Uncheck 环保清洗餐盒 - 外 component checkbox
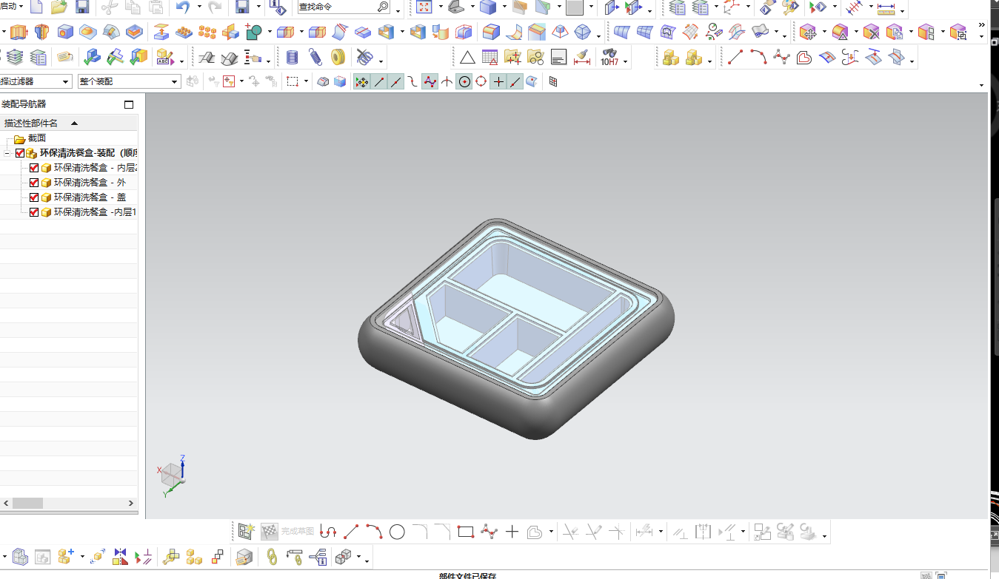 34,183
